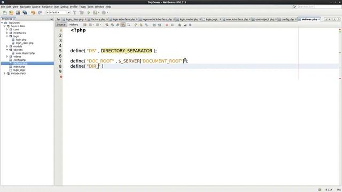Click the Build Project hammer icon
The width and height of the screenshot is (342, 192).
(x=75, y=13)
